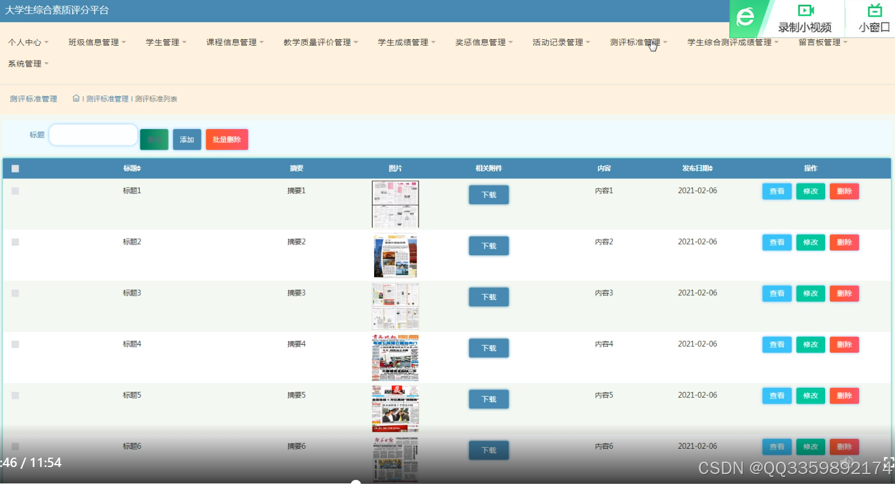Click 删除 for row 标题2
The height and width of the screenshot is (484, 895).
pyautogui.click(x=844, y=242)
